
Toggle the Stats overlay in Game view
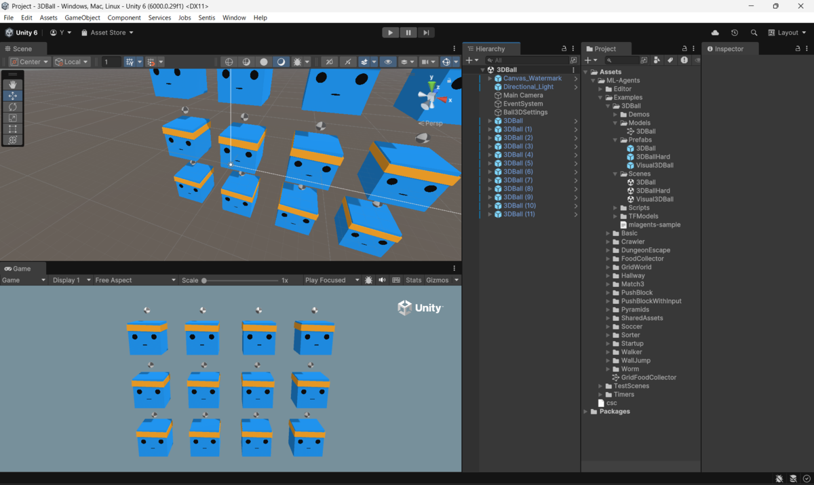[x=413, y=279]
